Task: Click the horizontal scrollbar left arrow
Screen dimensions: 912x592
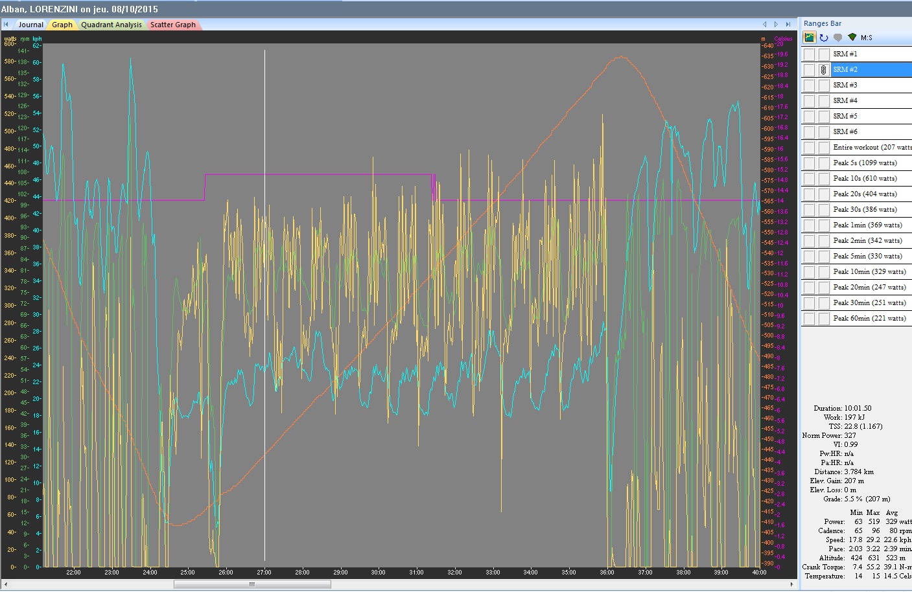Action: point(6,584)
